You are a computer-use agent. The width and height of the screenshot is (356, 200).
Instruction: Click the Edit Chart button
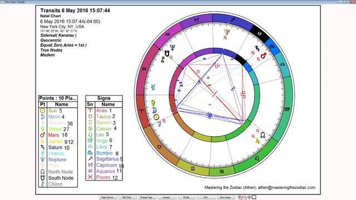[x=127, y=198]
